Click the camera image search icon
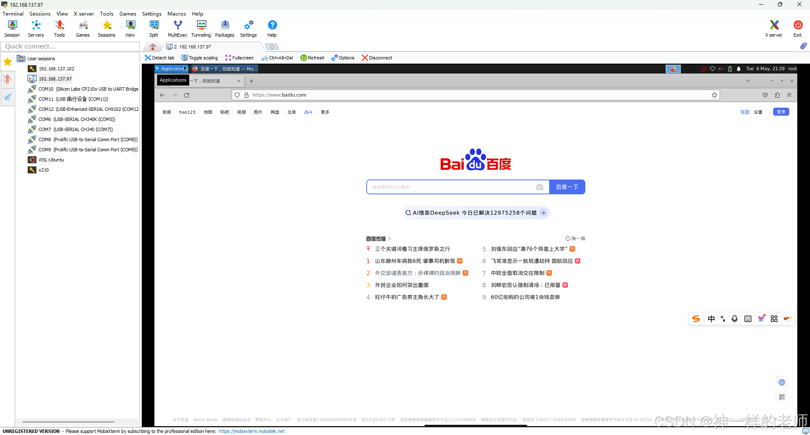 coord(540,187)
